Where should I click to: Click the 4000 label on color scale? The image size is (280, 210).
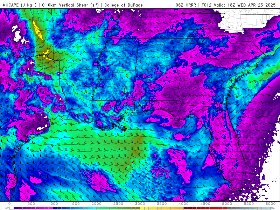183,204
